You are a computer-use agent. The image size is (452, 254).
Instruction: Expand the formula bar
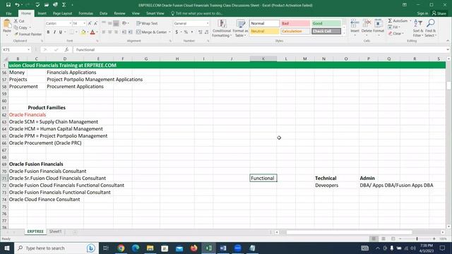448,50
